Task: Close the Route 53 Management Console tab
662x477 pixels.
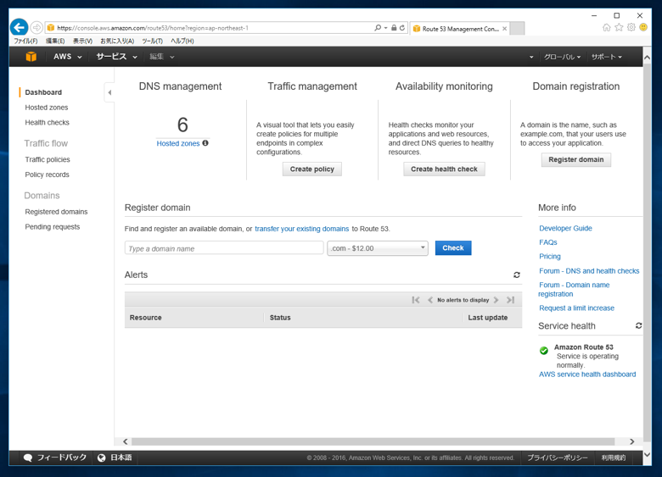Action: pyautogui.click(x=504, y=29)
